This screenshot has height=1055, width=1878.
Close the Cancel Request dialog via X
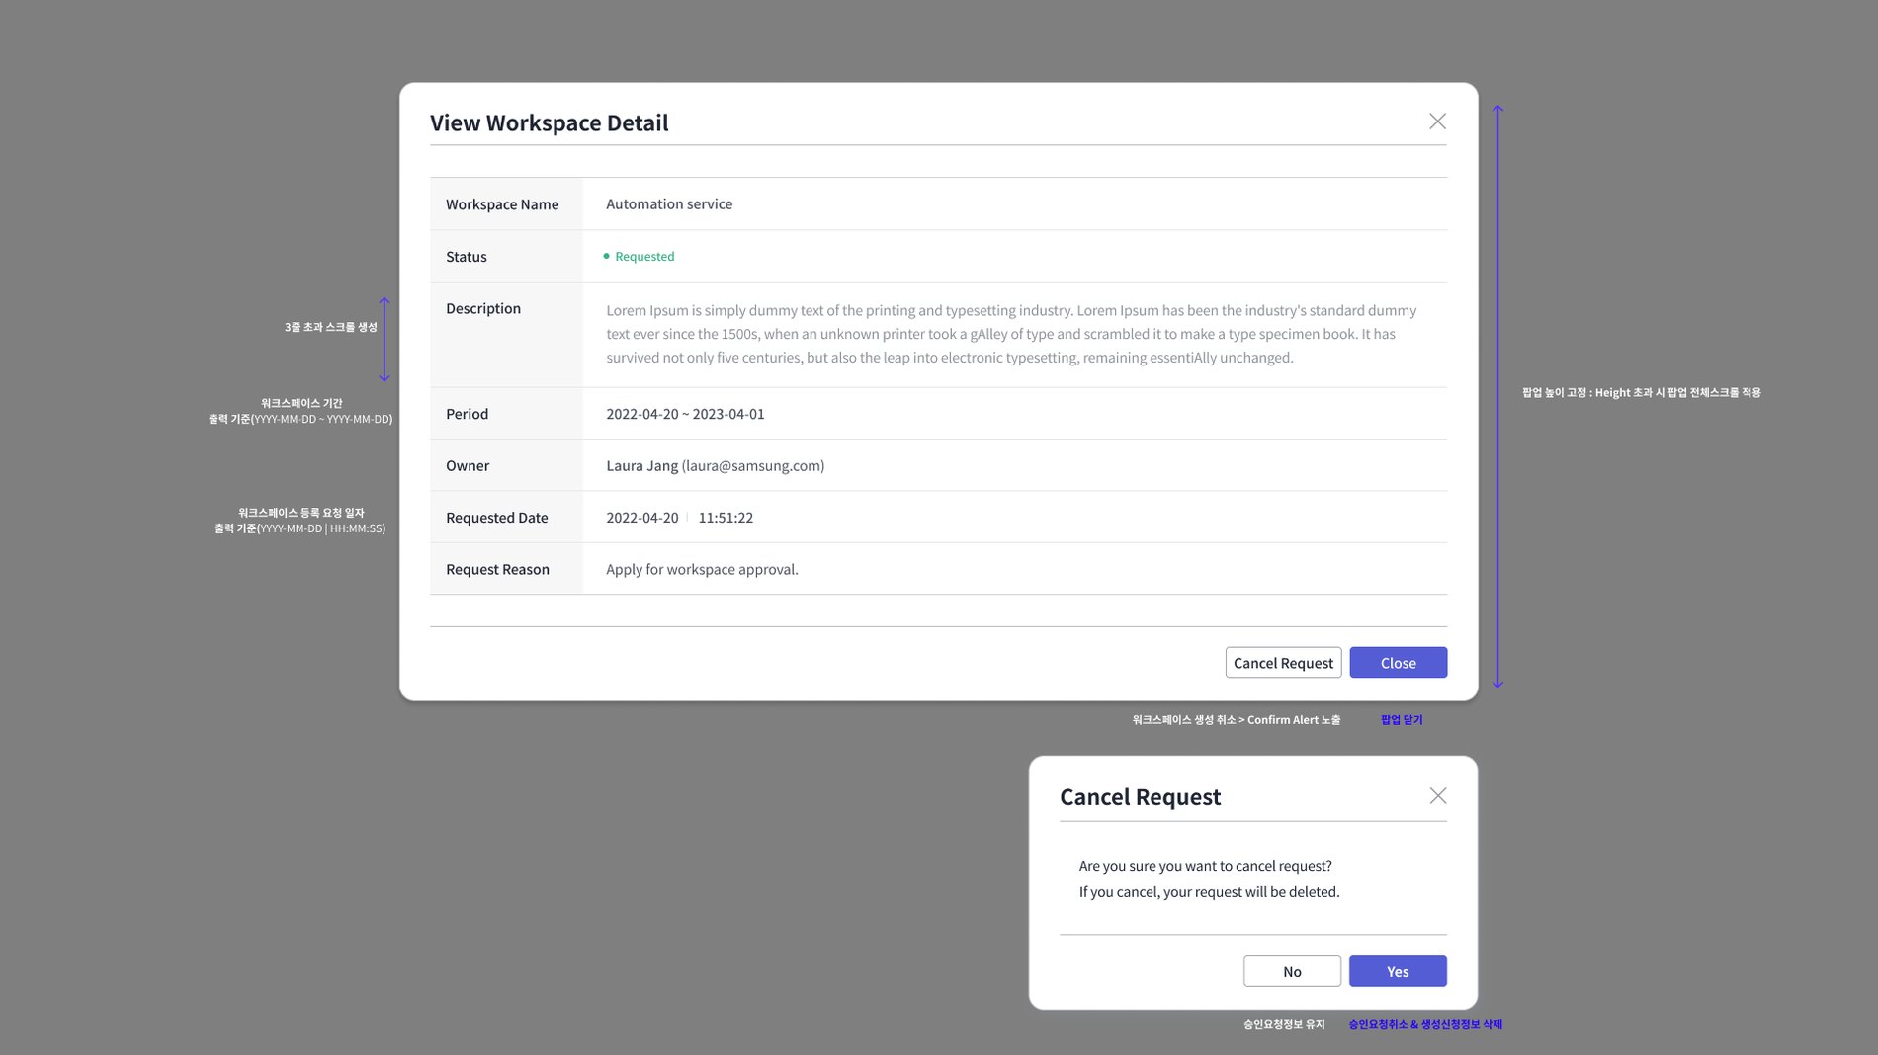pos(1437,796)
